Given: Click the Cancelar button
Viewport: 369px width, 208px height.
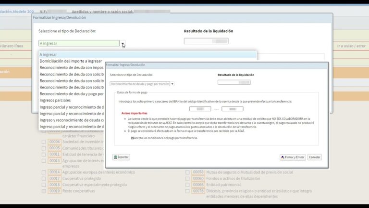Looking at the screenshot, I should [x=314, y=157].
